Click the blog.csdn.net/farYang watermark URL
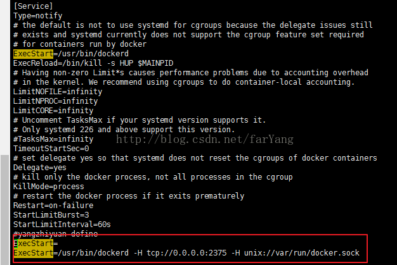 (x=205, y=139)
